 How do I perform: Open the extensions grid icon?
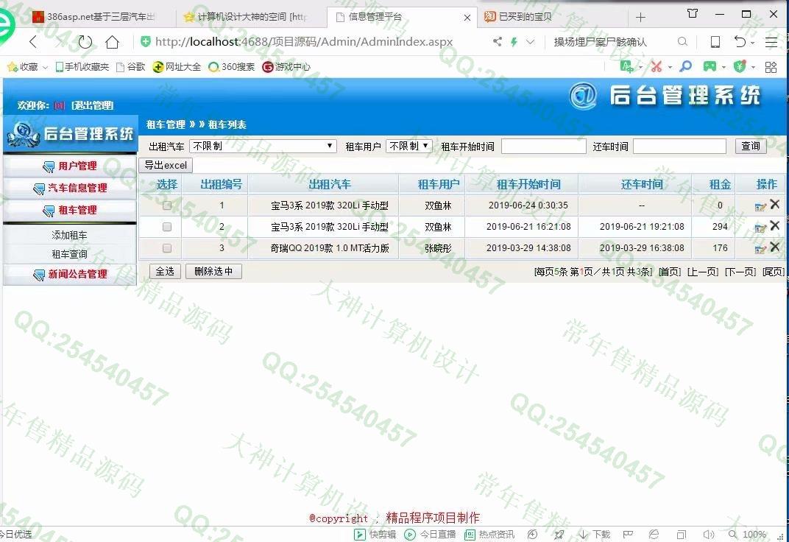(x=771, y=66)
